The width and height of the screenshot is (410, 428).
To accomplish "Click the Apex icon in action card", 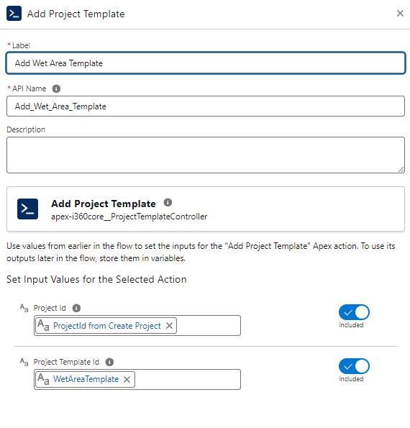I will (27, 209).
